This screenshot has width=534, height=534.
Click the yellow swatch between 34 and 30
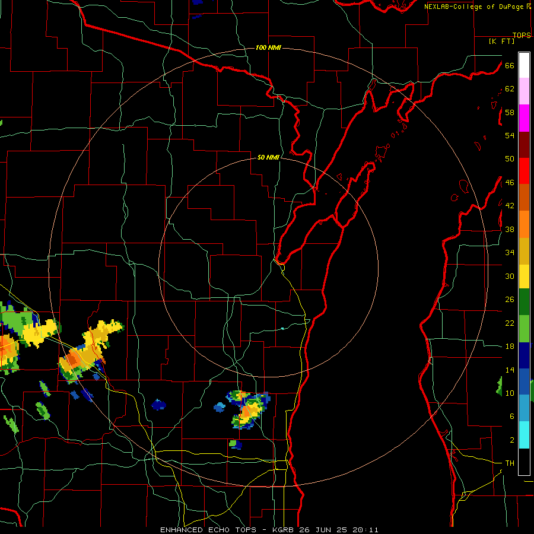point(524,276)
